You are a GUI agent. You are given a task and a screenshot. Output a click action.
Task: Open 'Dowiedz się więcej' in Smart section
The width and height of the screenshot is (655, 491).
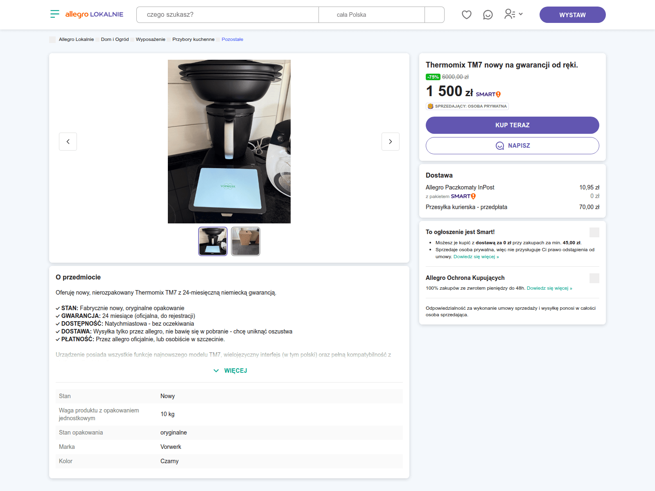(476, 257)
